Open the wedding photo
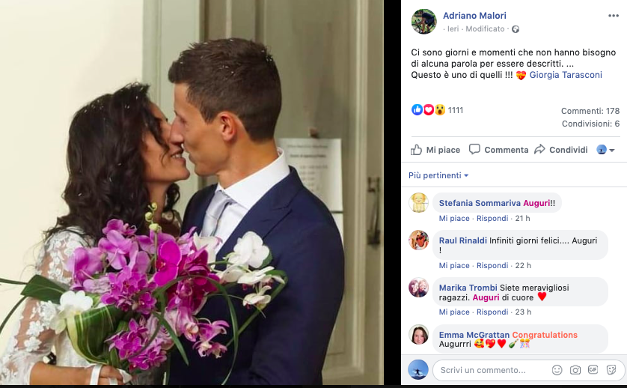Screen dimensions: 627x388 click(192, 193)
